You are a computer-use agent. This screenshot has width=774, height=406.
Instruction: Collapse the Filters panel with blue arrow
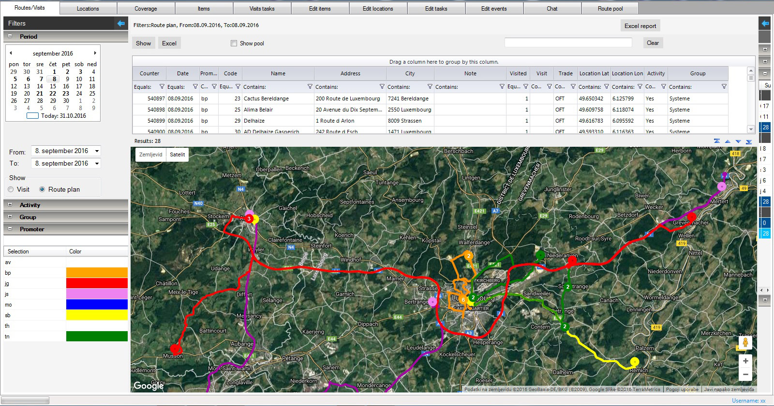click(121, 23)
